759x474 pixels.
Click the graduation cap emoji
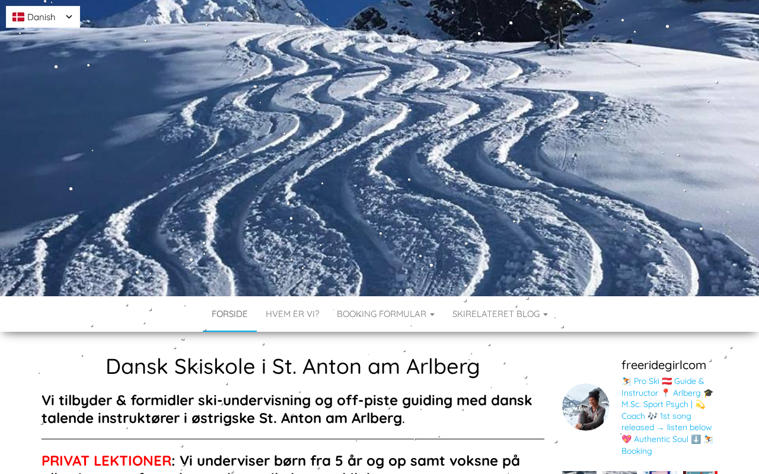click(x=708, y=393)
